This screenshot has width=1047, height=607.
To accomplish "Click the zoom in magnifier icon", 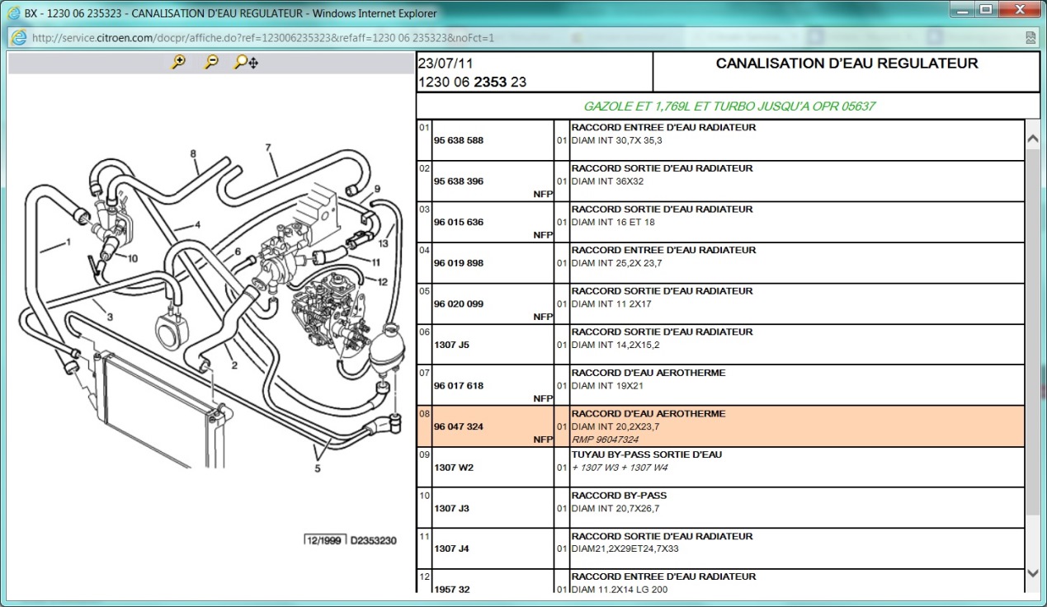I will [x=178, y=63].
